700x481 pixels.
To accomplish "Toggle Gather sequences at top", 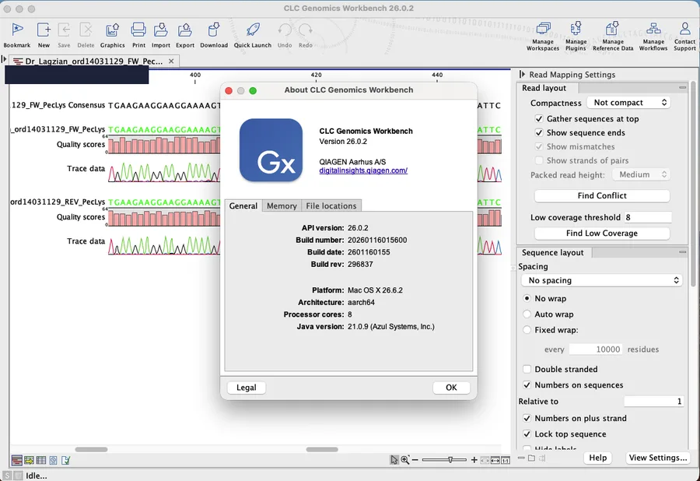I will pyautogui.click(x=539, y=119).
